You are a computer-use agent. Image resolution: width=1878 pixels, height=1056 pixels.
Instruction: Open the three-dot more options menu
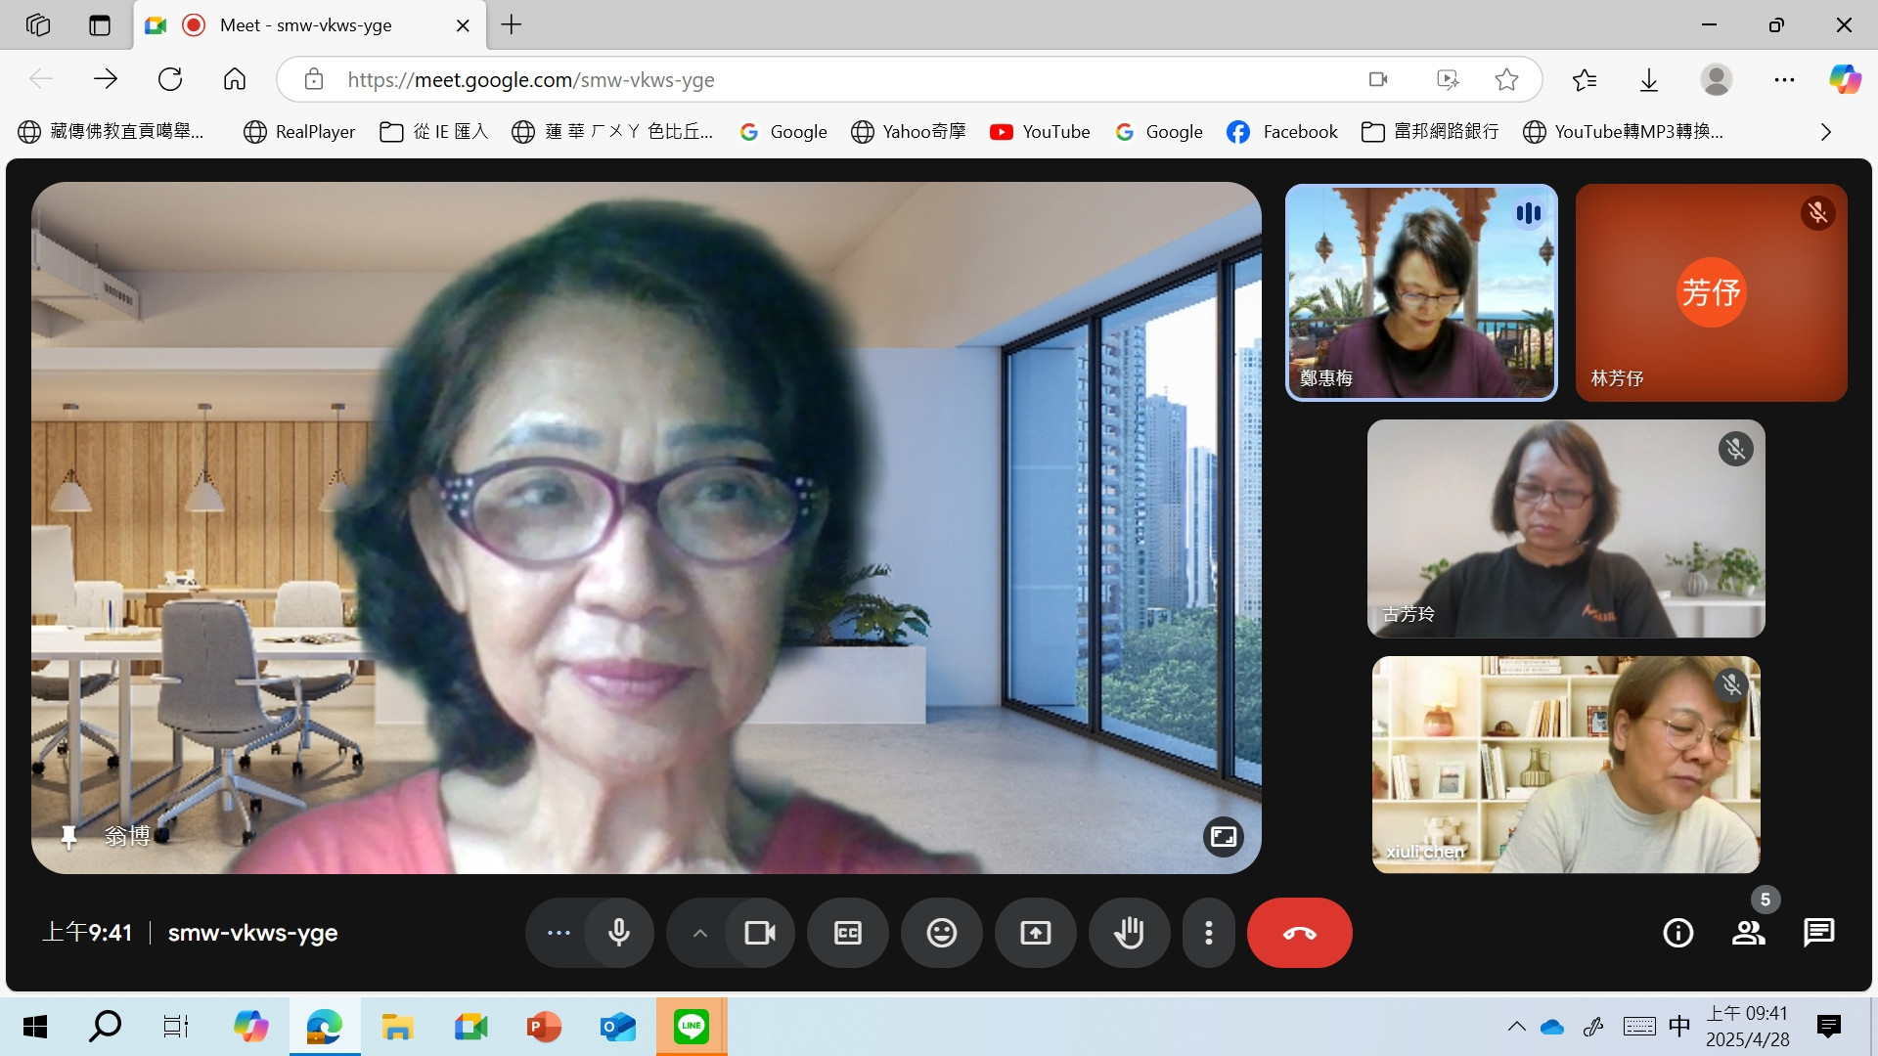[1209, 933]
